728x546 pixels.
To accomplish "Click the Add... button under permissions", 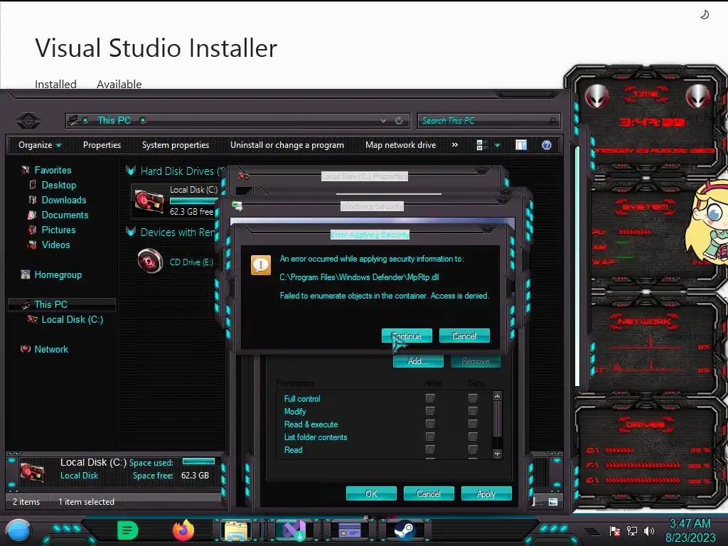I will tap(418, 360).
